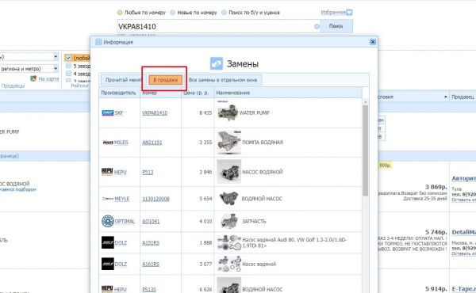This screenshot has width=476, height=293.
Task: Click price value 8 435 in SKF row
Action: pyautogui.click(x=205, y=113)
